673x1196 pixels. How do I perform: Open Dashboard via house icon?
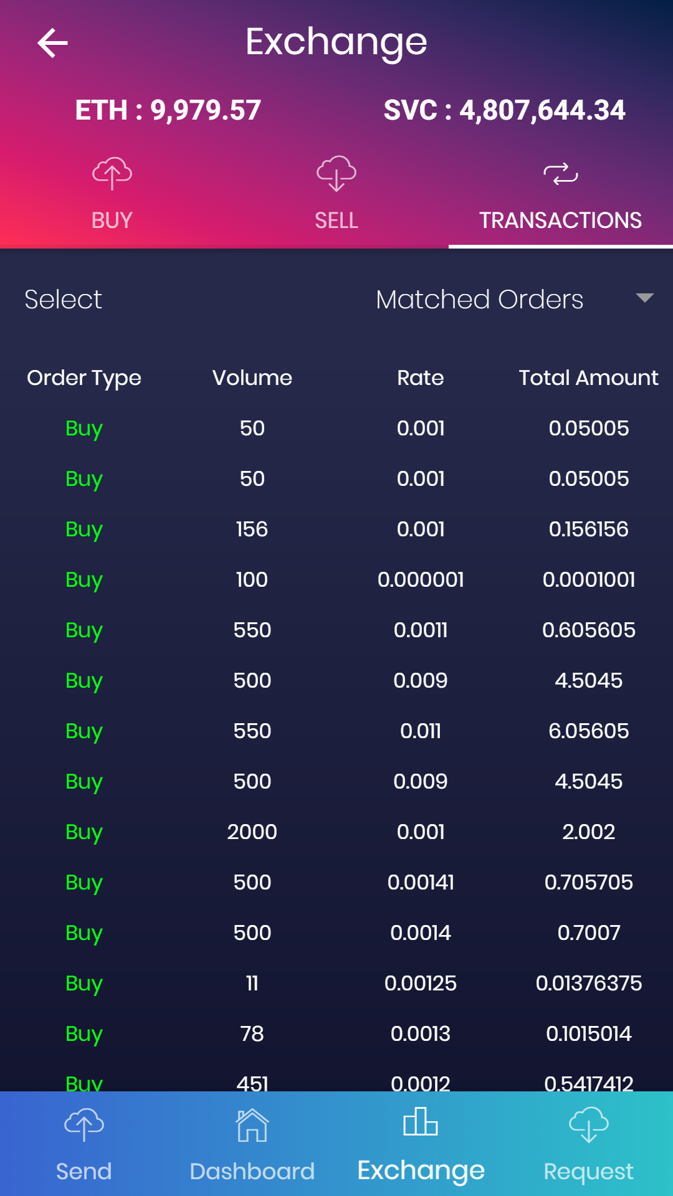[252, 1125]
